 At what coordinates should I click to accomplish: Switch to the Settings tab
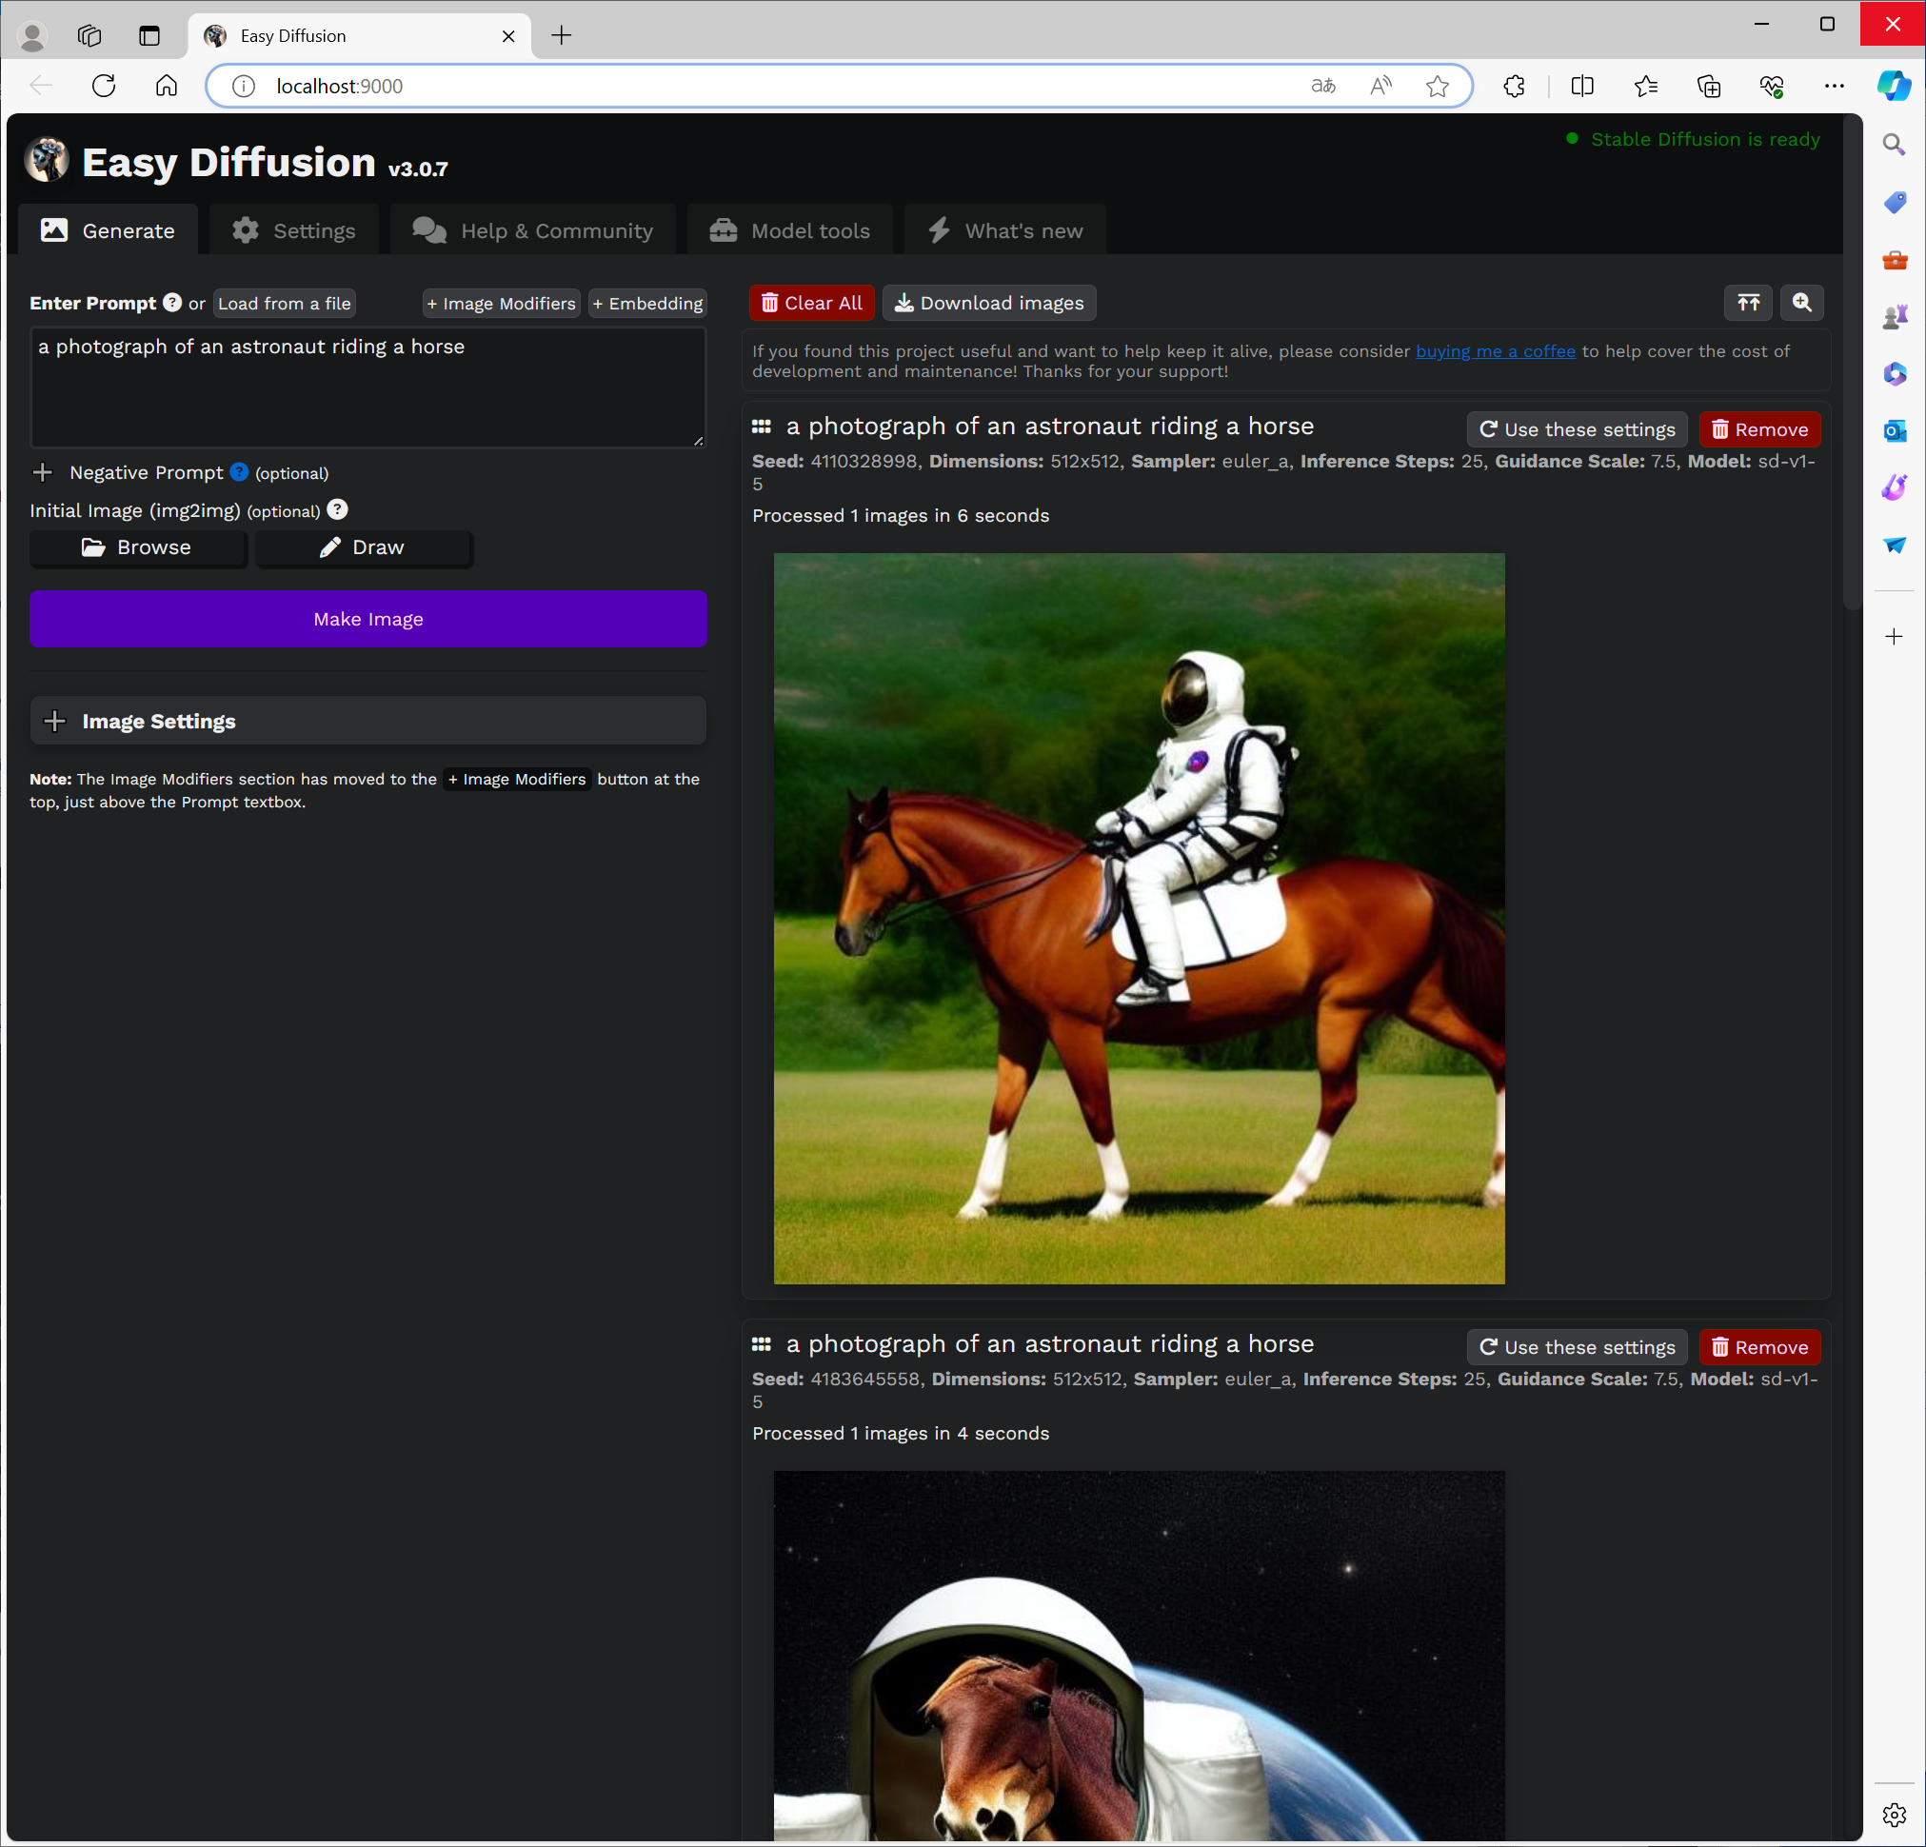pos(294,230)
